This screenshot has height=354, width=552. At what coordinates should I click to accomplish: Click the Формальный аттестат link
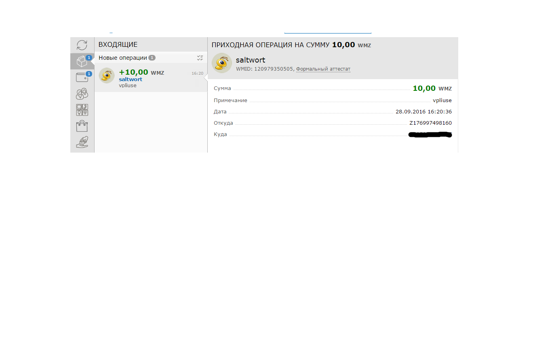(323, 69)
